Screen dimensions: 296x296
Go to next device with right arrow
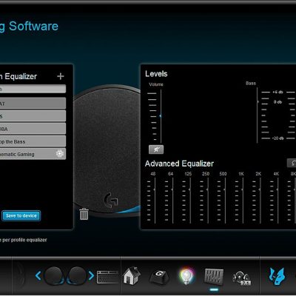point(91,275)
